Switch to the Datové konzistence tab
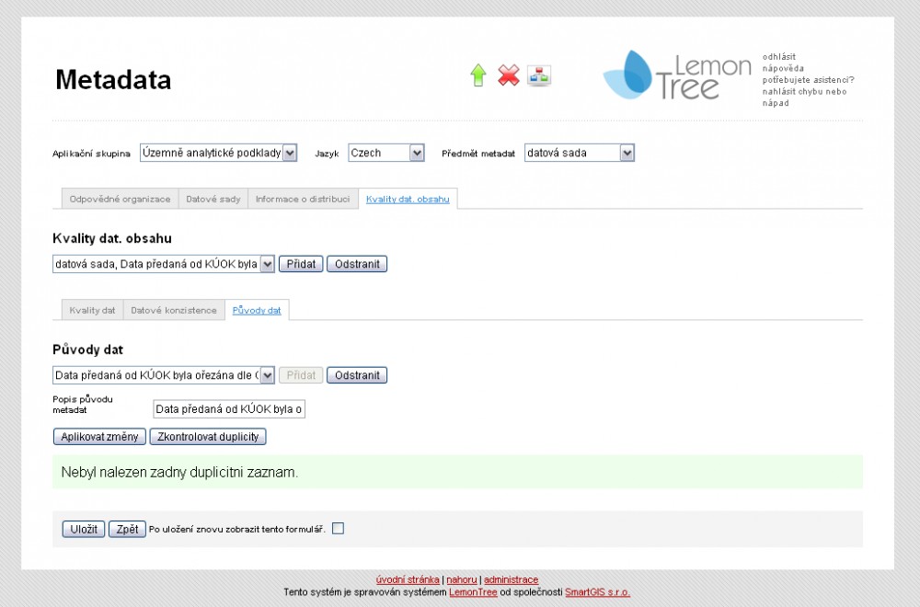 click(174, 310)
